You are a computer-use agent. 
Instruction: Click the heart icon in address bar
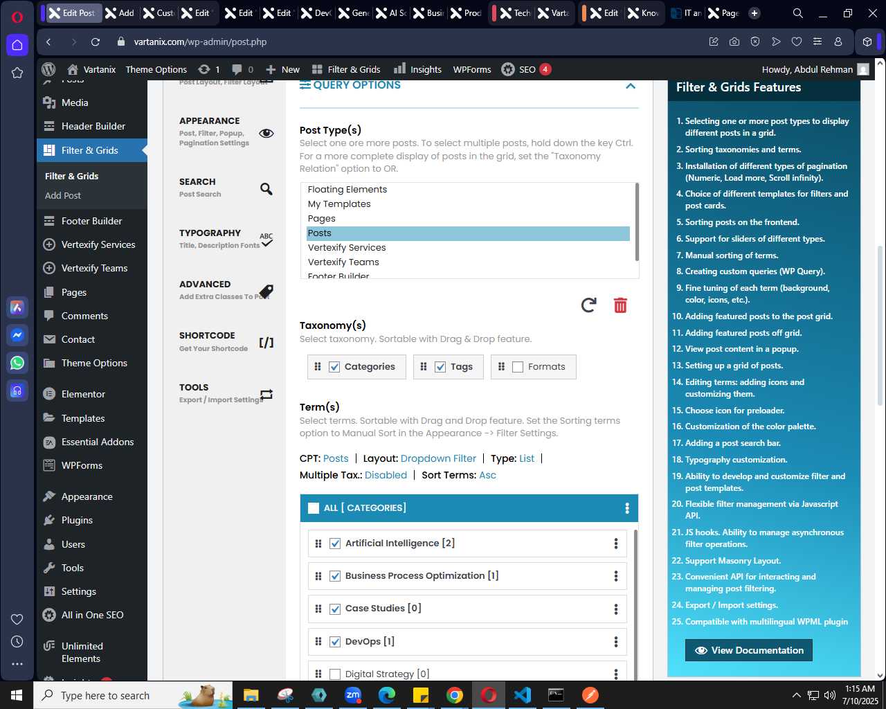pyautogui.click(x=797, y=42)
